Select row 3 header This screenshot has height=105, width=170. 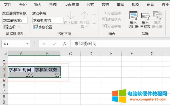pyautogui.click(x=4, y=70)
